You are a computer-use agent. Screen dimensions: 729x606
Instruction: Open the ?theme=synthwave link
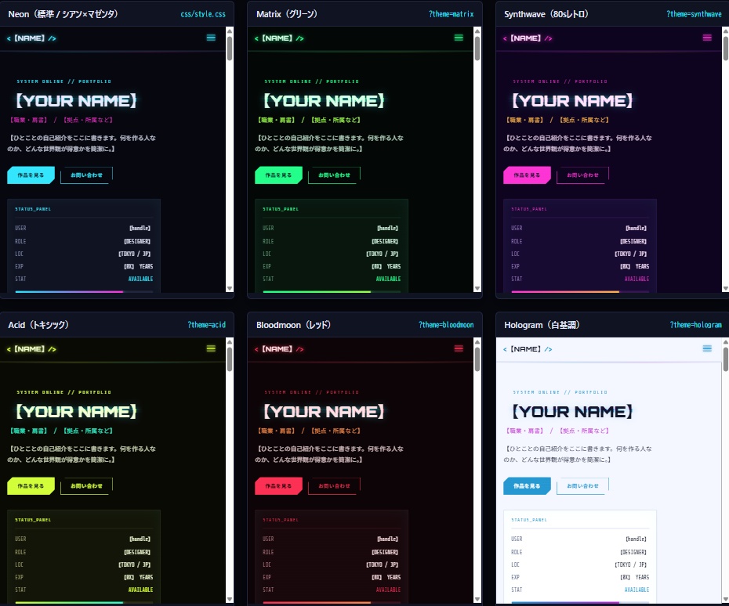[694, 14]
